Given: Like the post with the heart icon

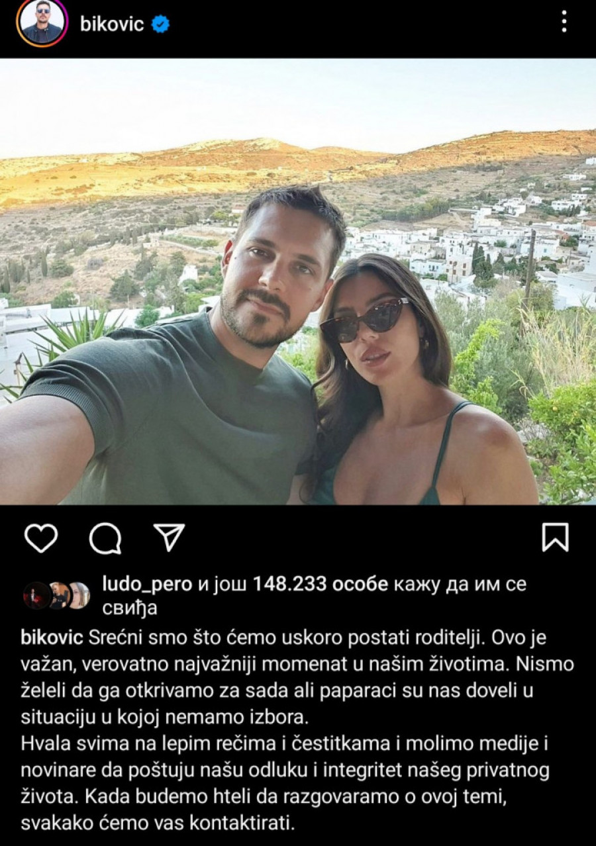Looking at the screenshot, I should [41, 538].
